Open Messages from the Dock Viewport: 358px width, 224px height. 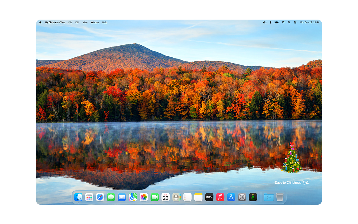pos(111,197)
